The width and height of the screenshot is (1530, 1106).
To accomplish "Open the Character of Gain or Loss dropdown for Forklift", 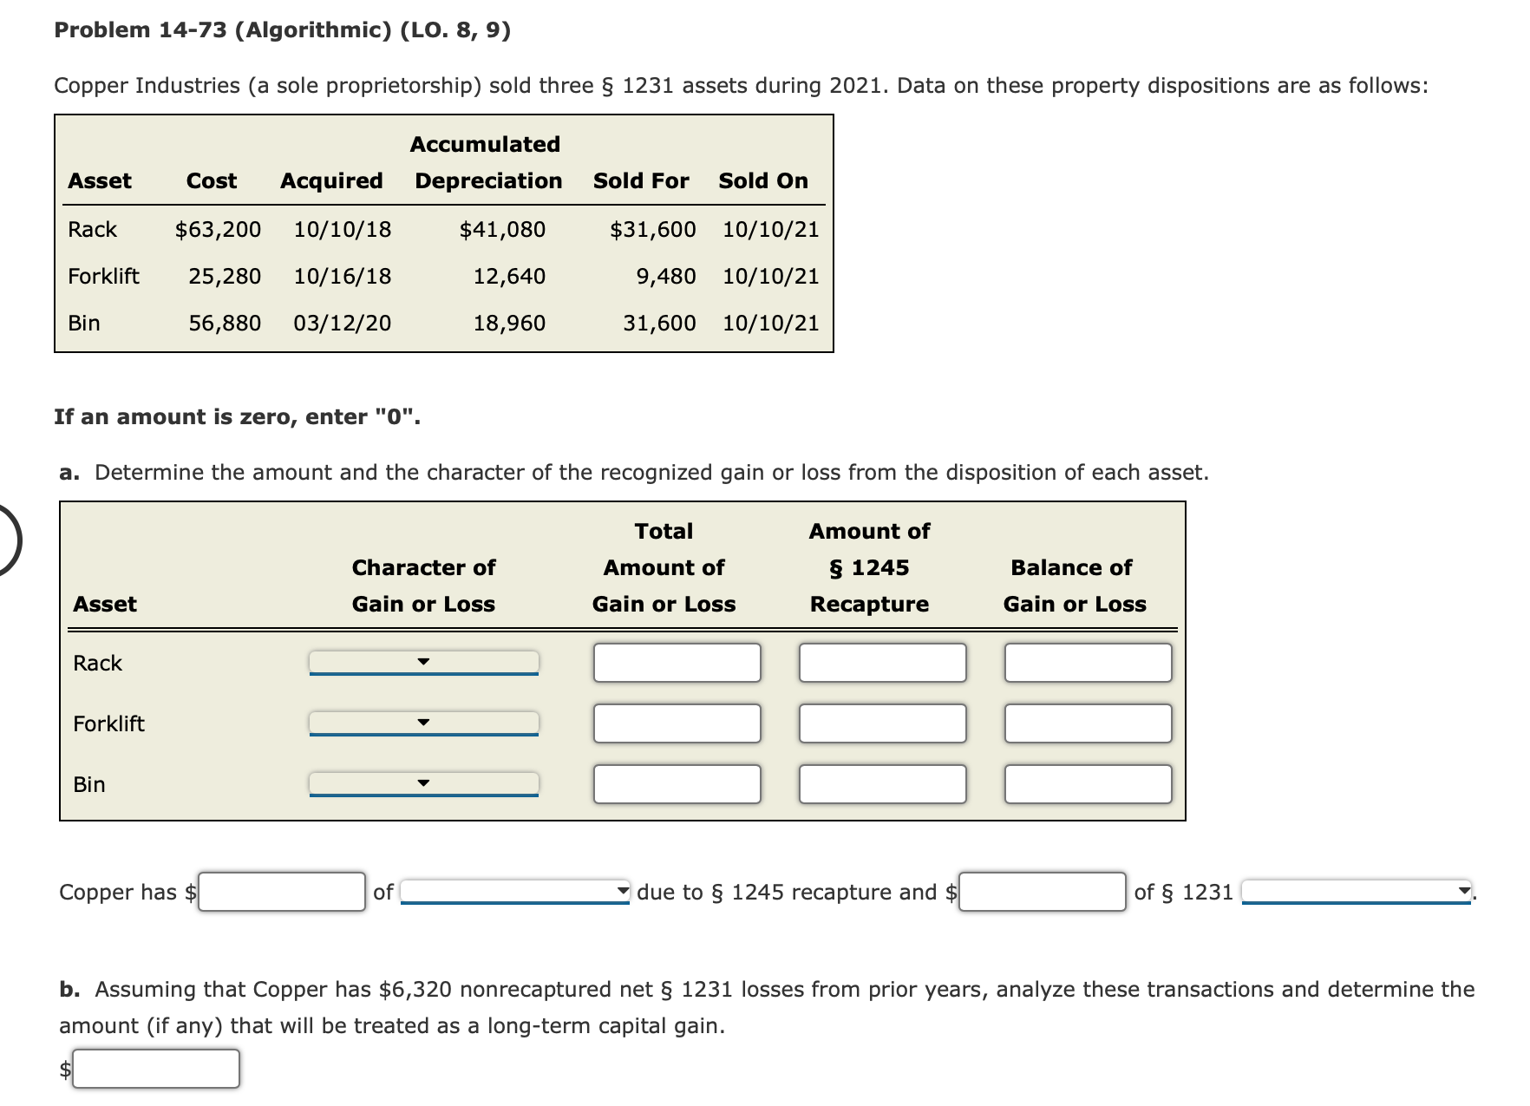I will [x=424, y=723].
